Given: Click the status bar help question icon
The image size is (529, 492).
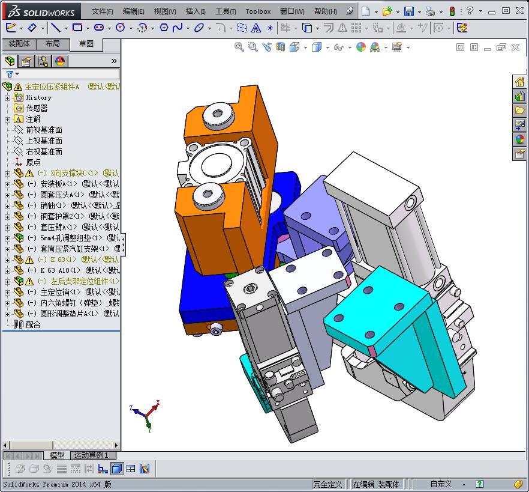Looking at the screenshot, I should coord(479,484).
